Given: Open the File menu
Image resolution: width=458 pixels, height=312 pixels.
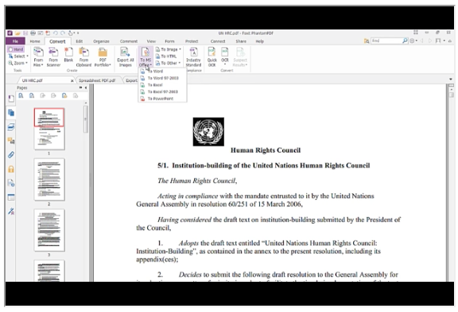Looking at the screenshot, I should click(x=15, y=41).
